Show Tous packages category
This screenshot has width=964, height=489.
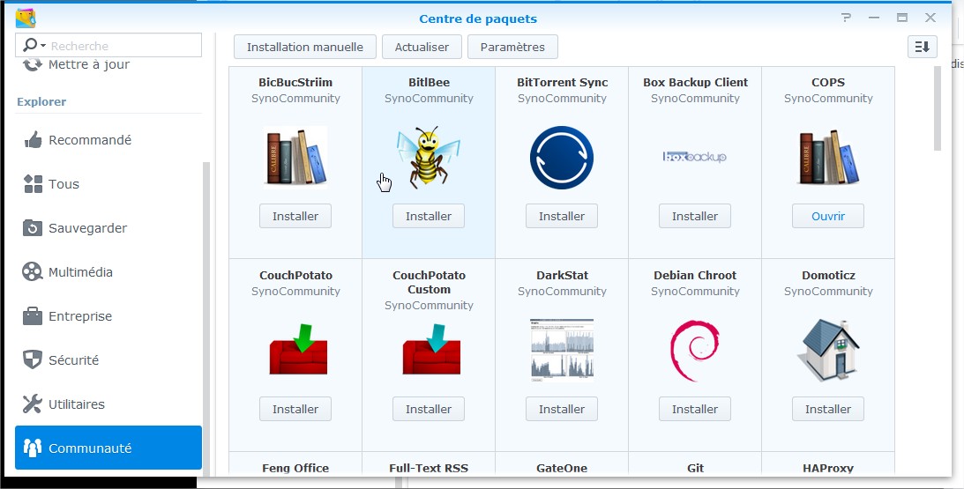coord(108,184)
